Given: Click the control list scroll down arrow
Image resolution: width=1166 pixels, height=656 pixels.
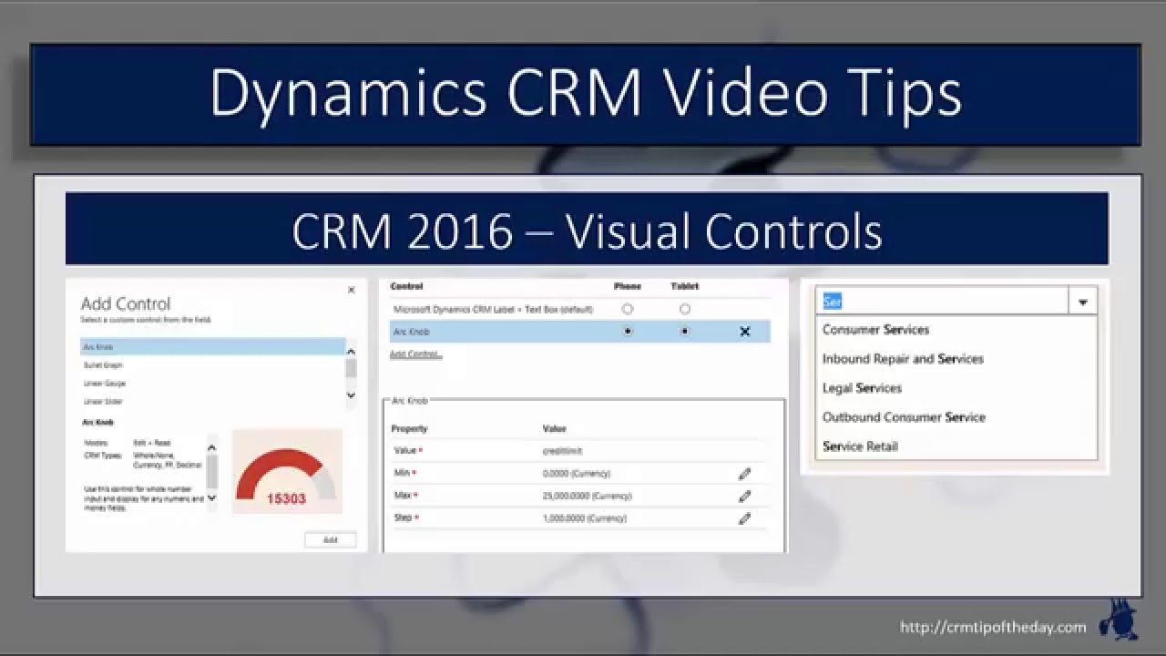Looking at the screenshot, I should point(351,395).
